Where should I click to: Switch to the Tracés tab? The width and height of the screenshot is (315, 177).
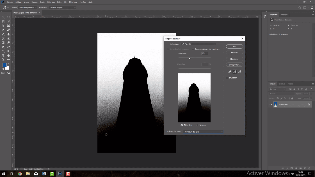pyautogui.click(x=291, y=84)
